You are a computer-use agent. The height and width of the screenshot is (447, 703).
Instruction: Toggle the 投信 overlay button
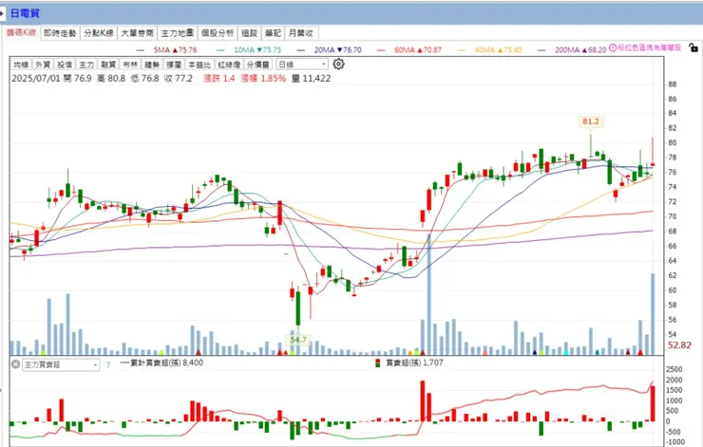tap(65, 65)
